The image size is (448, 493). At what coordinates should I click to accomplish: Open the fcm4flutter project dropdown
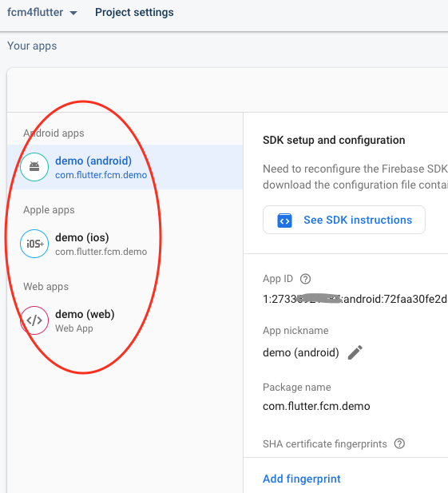(x=42, y=13)
